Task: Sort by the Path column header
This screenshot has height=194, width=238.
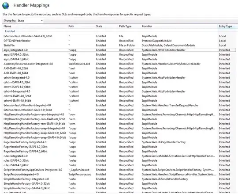Action: coord(71,27)
